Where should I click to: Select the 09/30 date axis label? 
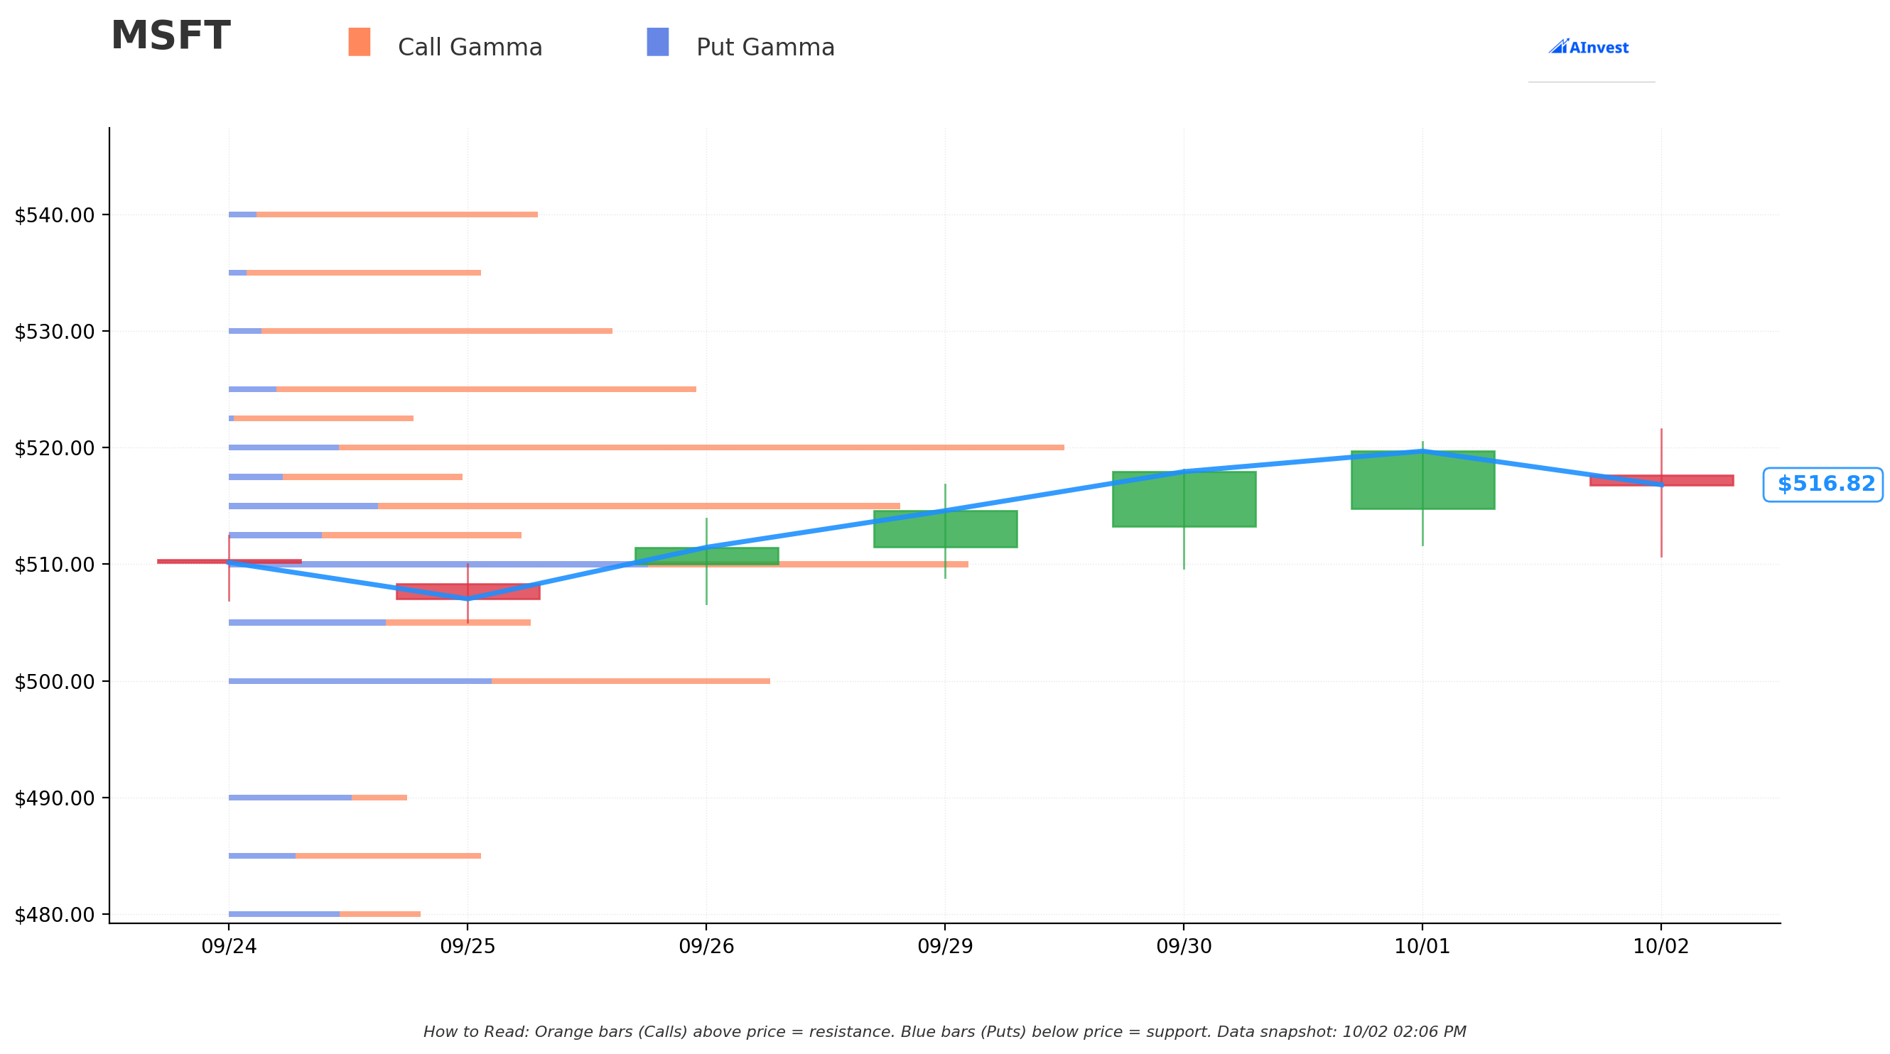(x=1184, y=946)
